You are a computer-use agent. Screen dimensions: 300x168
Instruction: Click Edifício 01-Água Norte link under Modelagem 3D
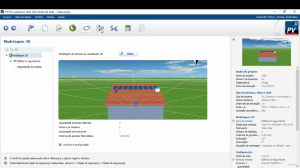click(273, 121)
